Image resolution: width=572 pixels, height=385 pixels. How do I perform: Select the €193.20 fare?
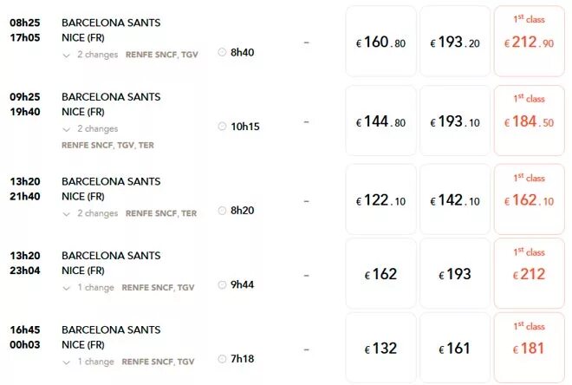coord(455,42)
